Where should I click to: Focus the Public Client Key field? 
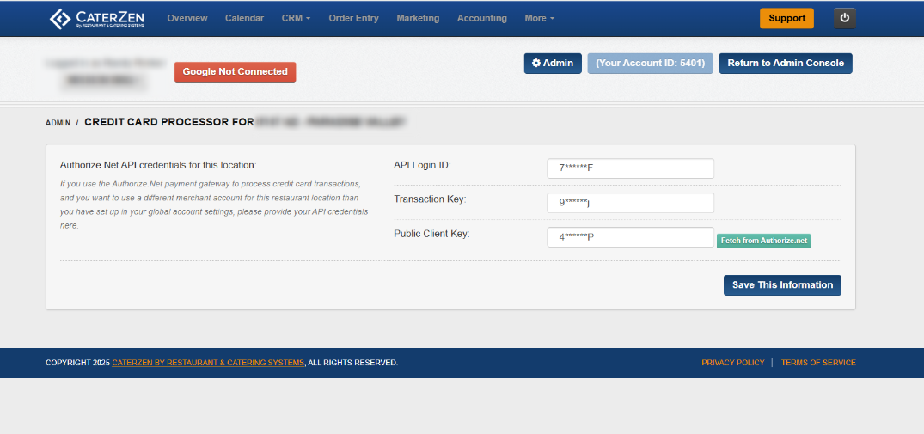tap(631, 237)
